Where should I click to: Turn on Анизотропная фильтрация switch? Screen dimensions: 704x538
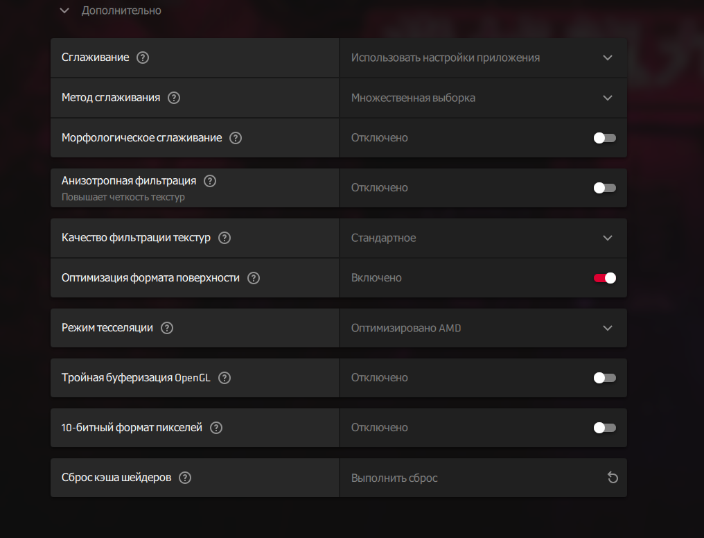pos(604,188)
